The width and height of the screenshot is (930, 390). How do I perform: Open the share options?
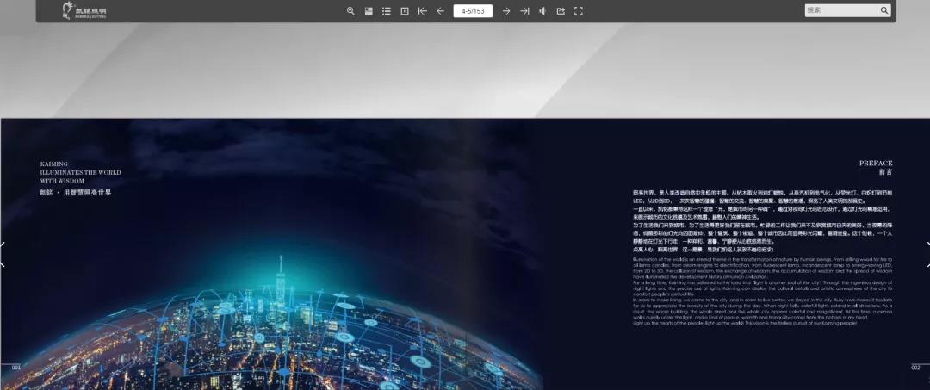pyautogui.click(x=561, y=11)
